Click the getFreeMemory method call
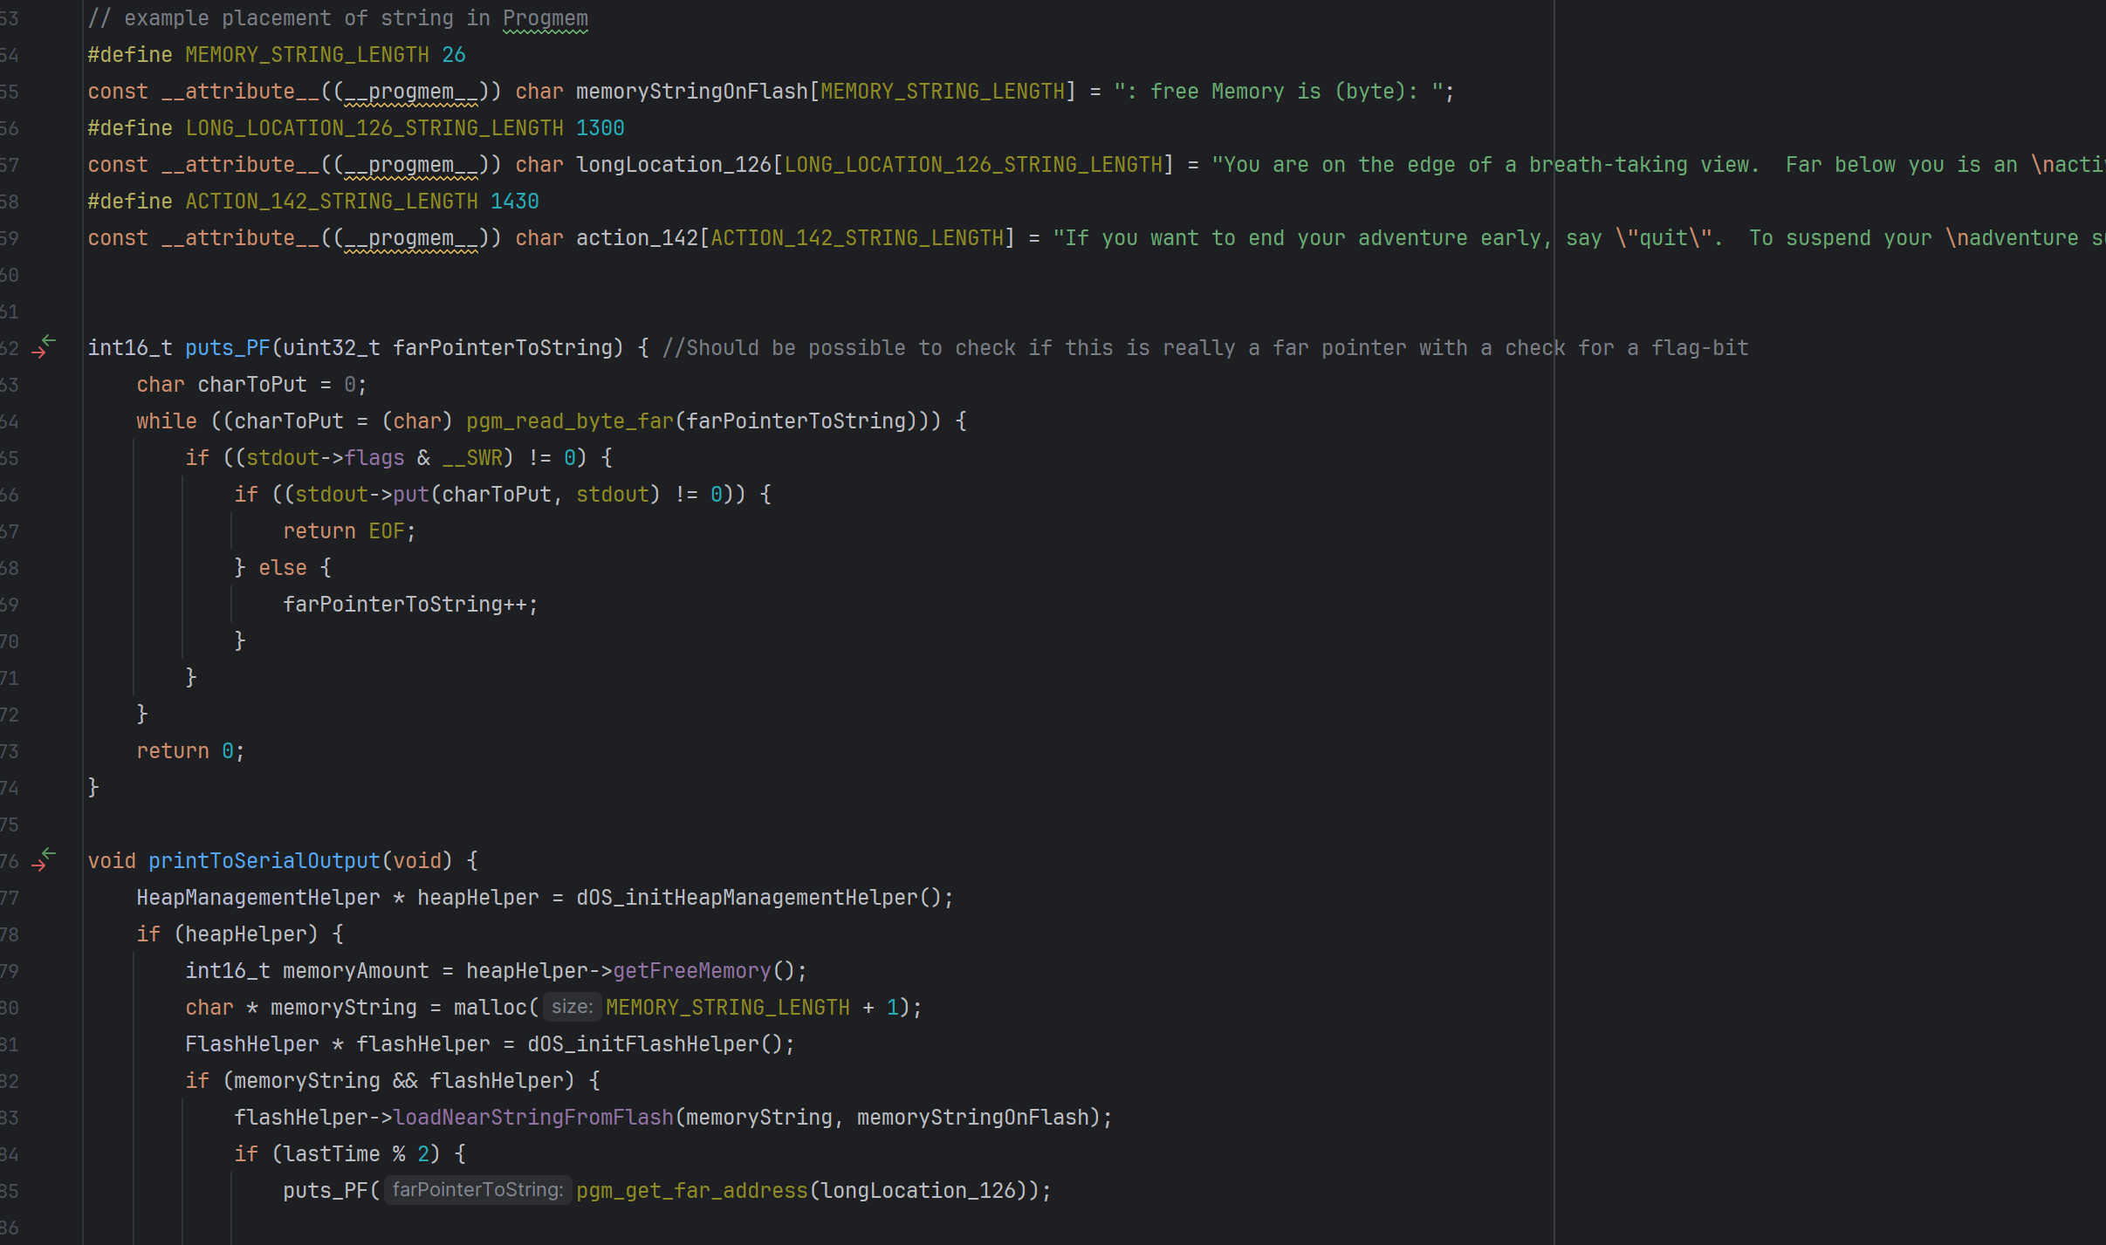This screenshot has height=1245, width=2106. (691, 970)
